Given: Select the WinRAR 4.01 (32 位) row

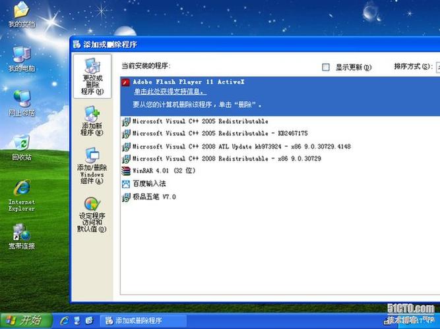Looking at the screenshot, I should (280, 171).
